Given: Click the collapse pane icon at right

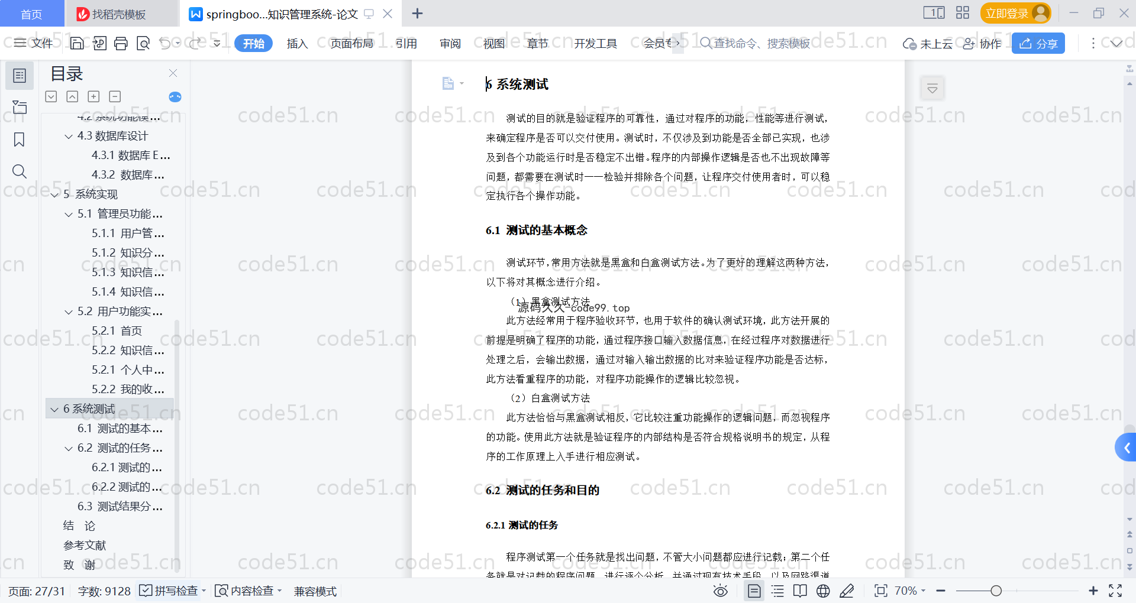Looking at the screenshot, I should pos(932,89).
